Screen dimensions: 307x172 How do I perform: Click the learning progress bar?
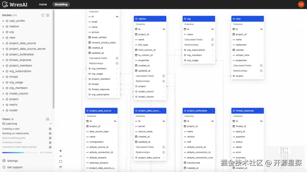pos(20,152)
